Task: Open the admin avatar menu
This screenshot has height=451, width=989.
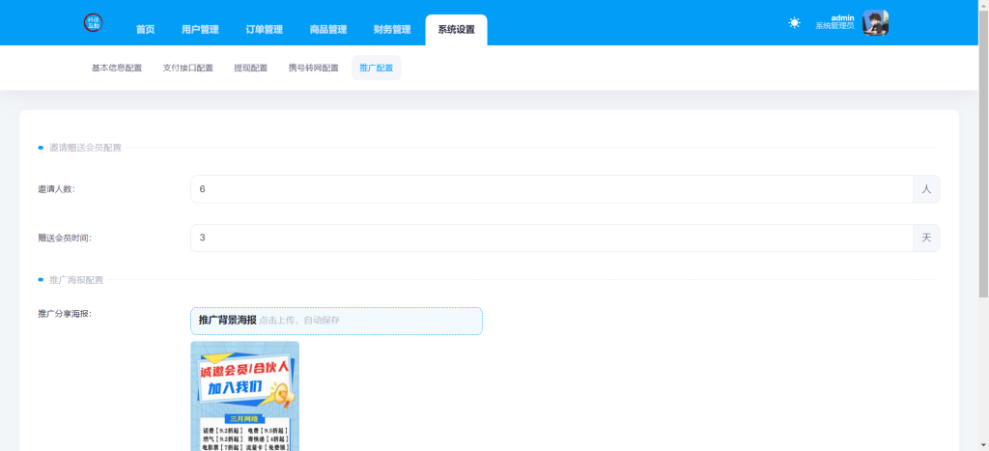Action: pos(875,23)
